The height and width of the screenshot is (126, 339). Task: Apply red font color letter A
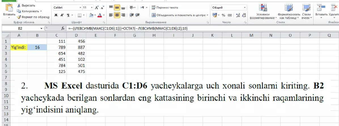click(100, 15)
